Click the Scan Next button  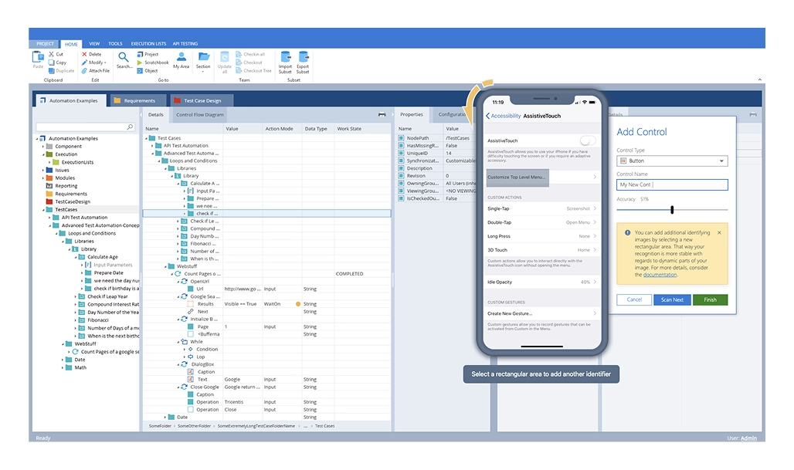[672, 299]
